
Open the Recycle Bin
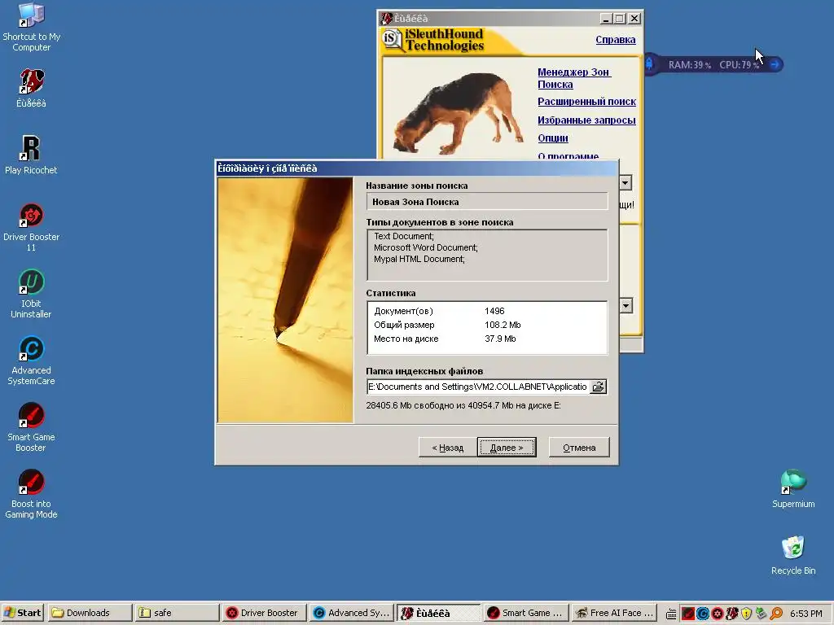click(793, 555)
